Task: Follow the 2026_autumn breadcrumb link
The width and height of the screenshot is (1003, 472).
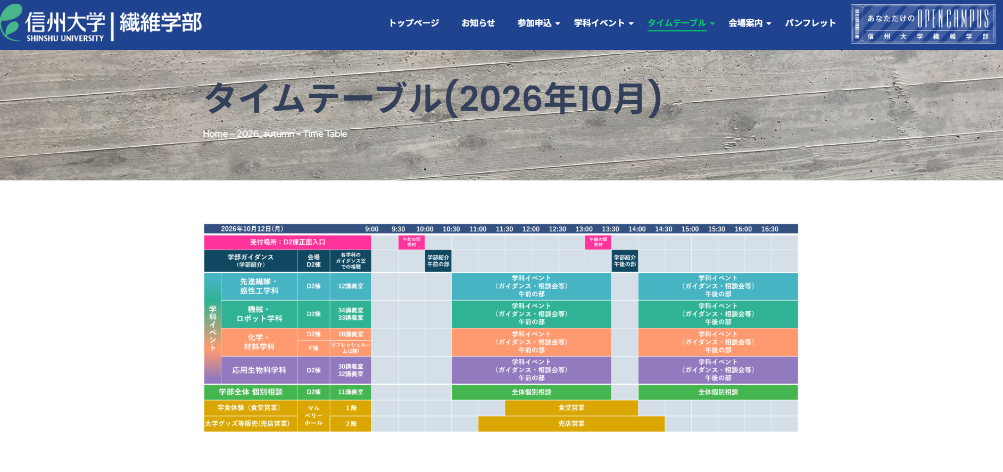Action: tap(265, 134)
